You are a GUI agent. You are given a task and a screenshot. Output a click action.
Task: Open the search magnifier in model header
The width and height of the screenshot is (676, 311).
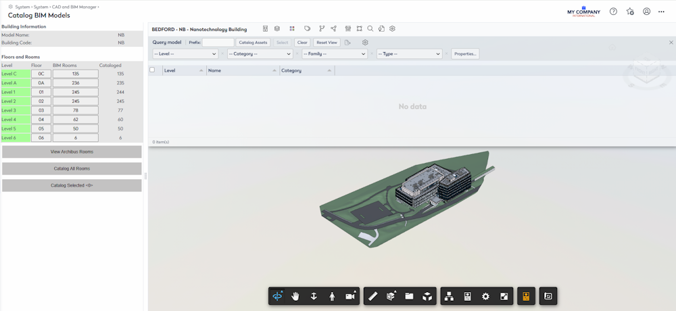pyautogui.click(x=370, y=29)
